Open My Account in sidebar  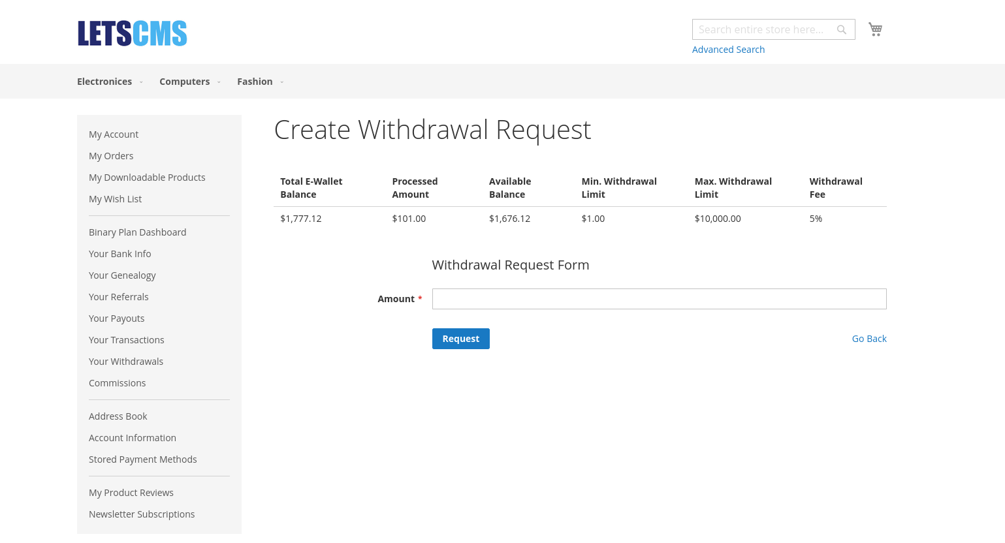pyautogui.click(x=114, y=134)
